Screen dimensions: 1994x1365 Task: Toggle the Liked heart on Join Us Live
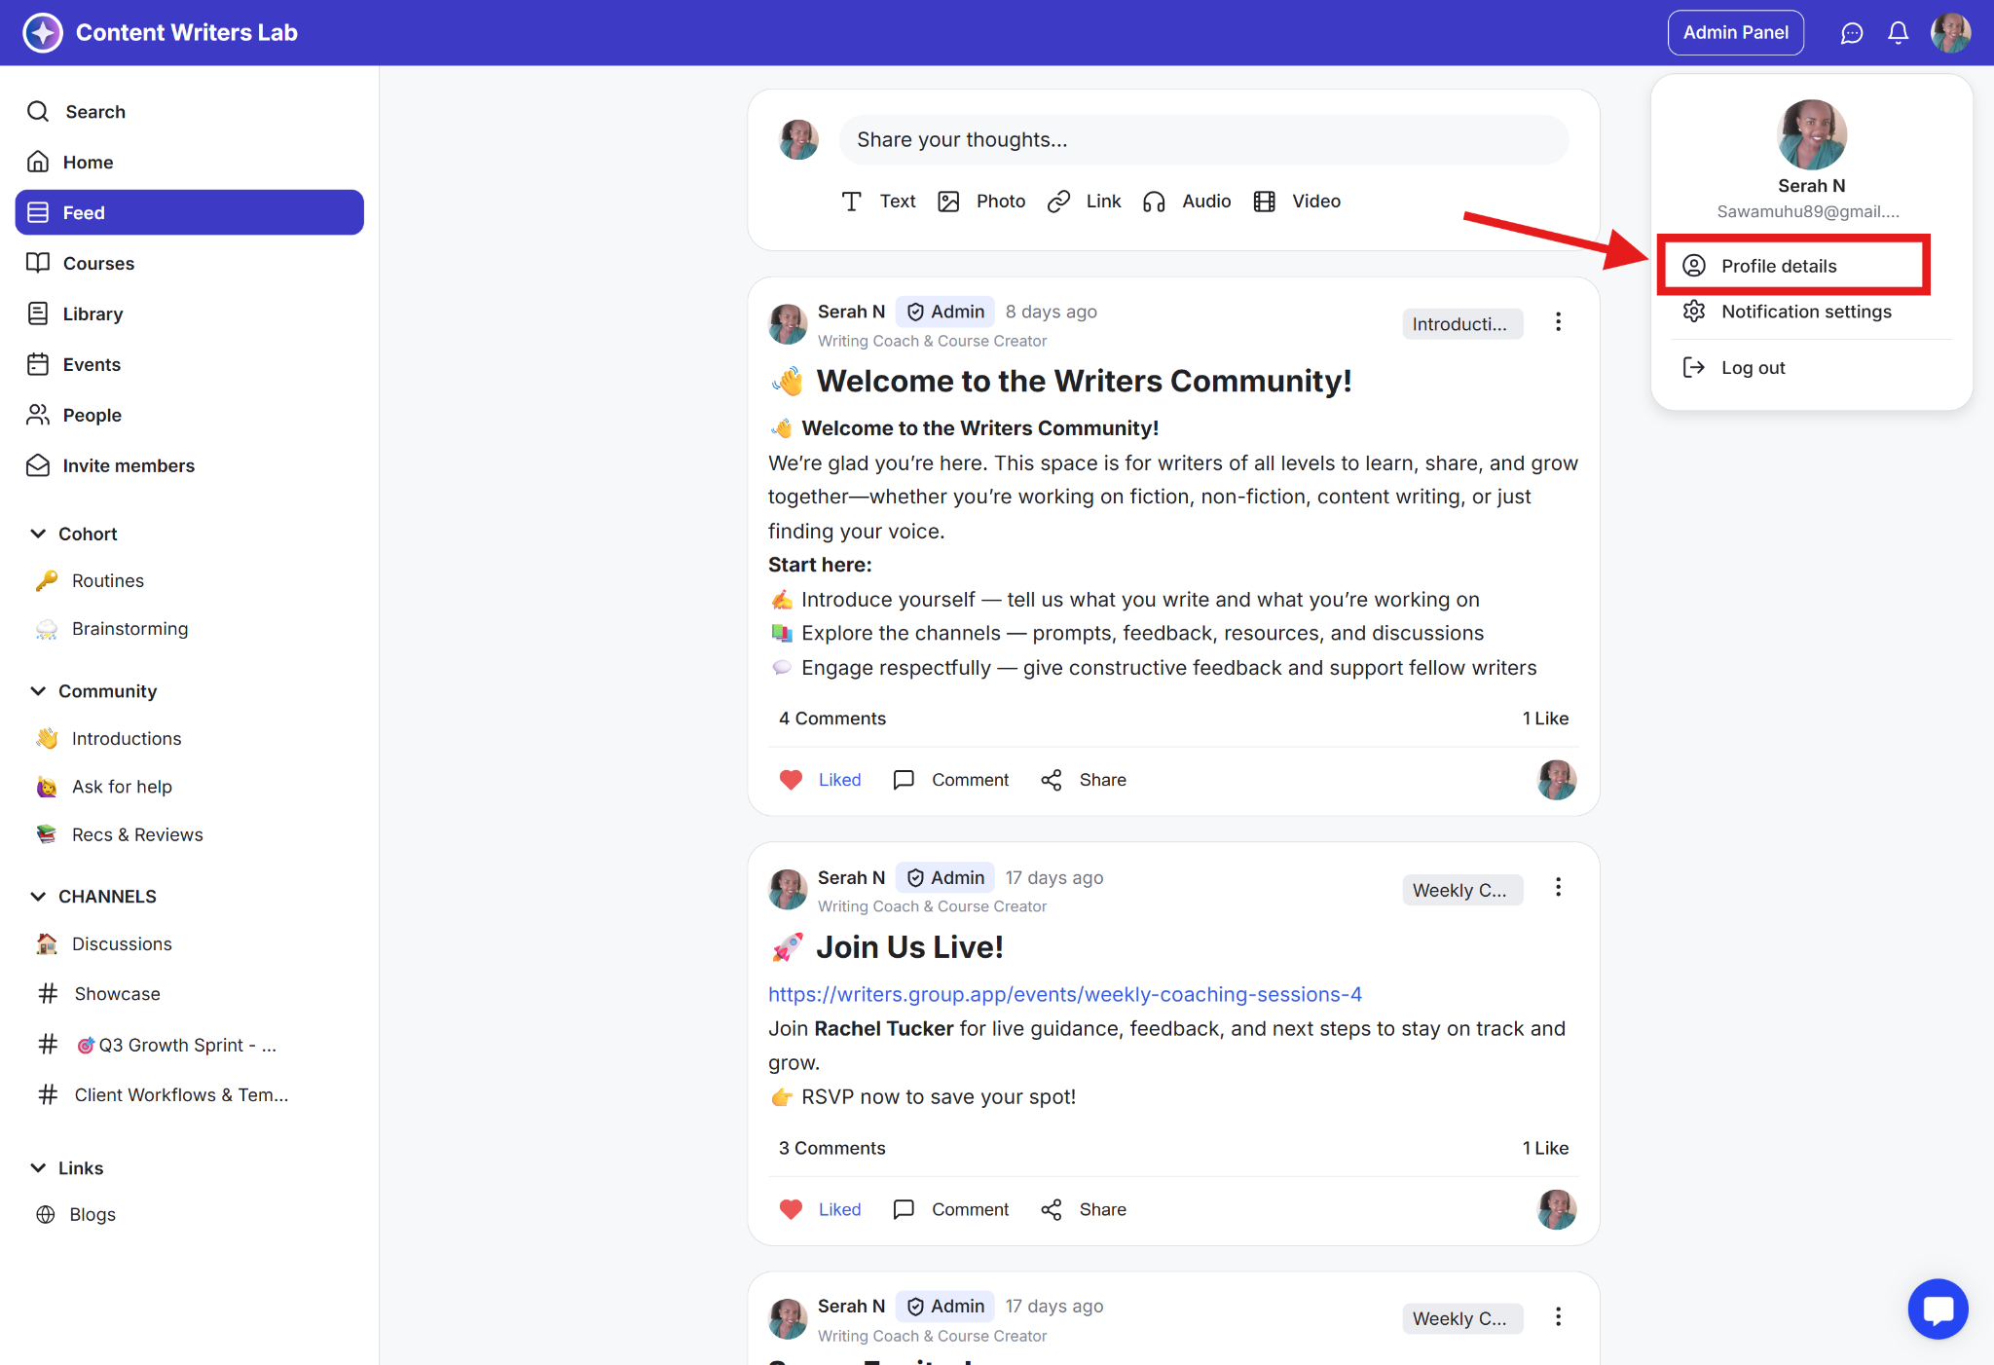pyautogui.click(x=791, y=1209)
